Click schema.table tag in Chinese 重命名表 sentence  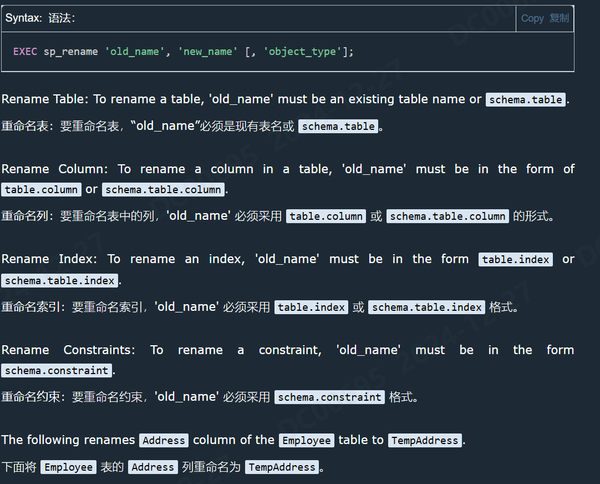(338, 127)
